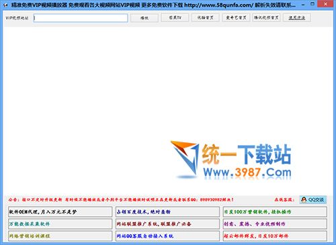Viewport: 336px width, 245px height.
Task: Open 超云邮件群发,日发10万邮件 ad button
Action: pos(275,236)
